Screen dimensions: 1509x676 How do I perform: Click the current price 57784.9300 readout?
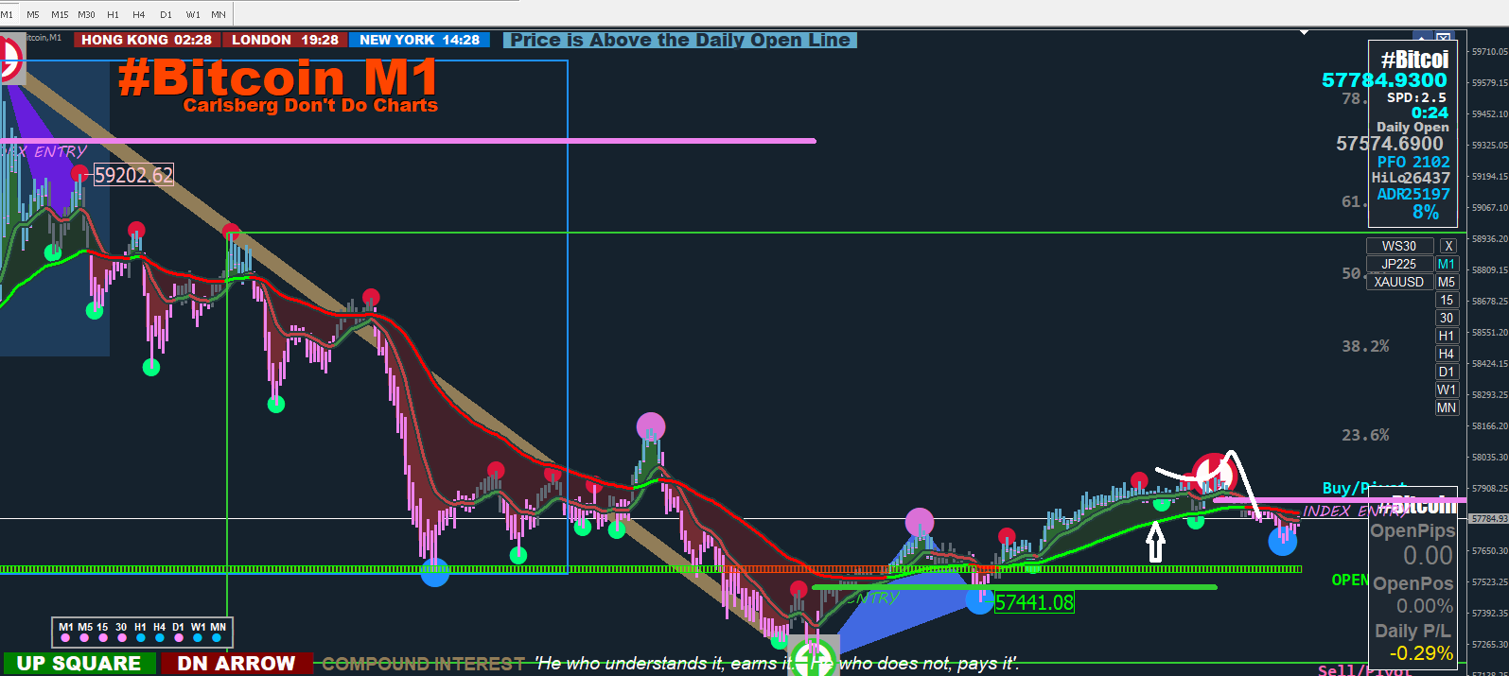click(1384, 80)
